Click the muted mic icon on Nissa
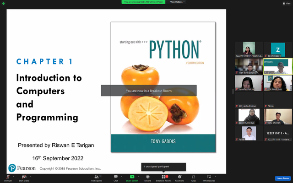The width and height of the screenshot is (293, 183). (x=266, y=106)
